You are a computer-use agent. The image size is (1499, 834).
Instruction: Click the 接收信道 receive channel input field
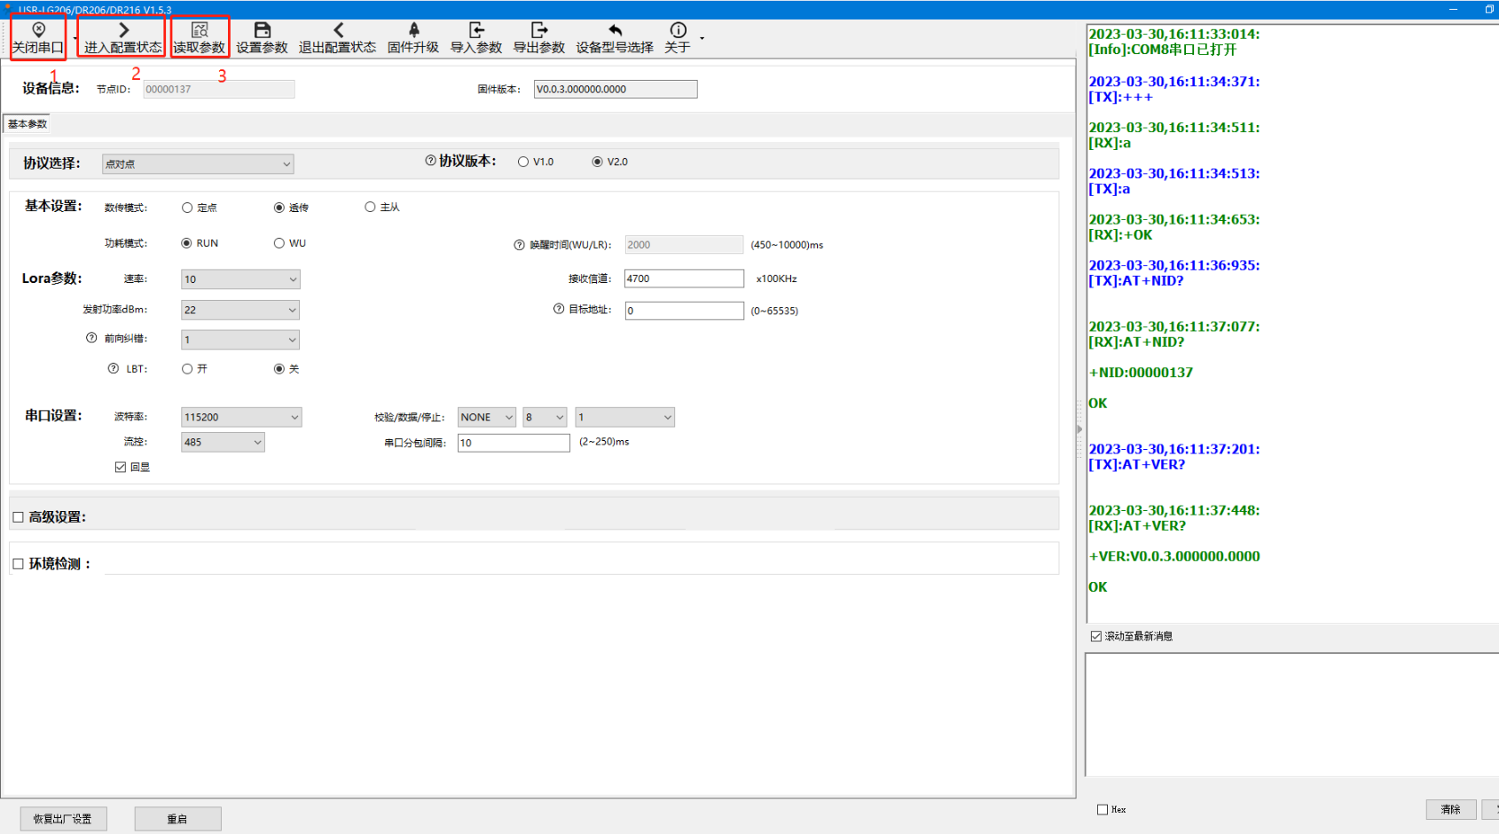(683, 279)
